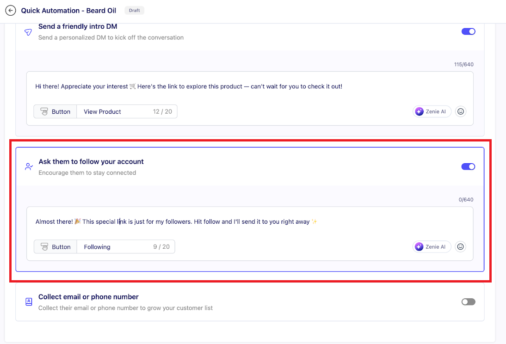
Task: Turn off Ask them to follow toggle
Action: [x=468, y=166]
